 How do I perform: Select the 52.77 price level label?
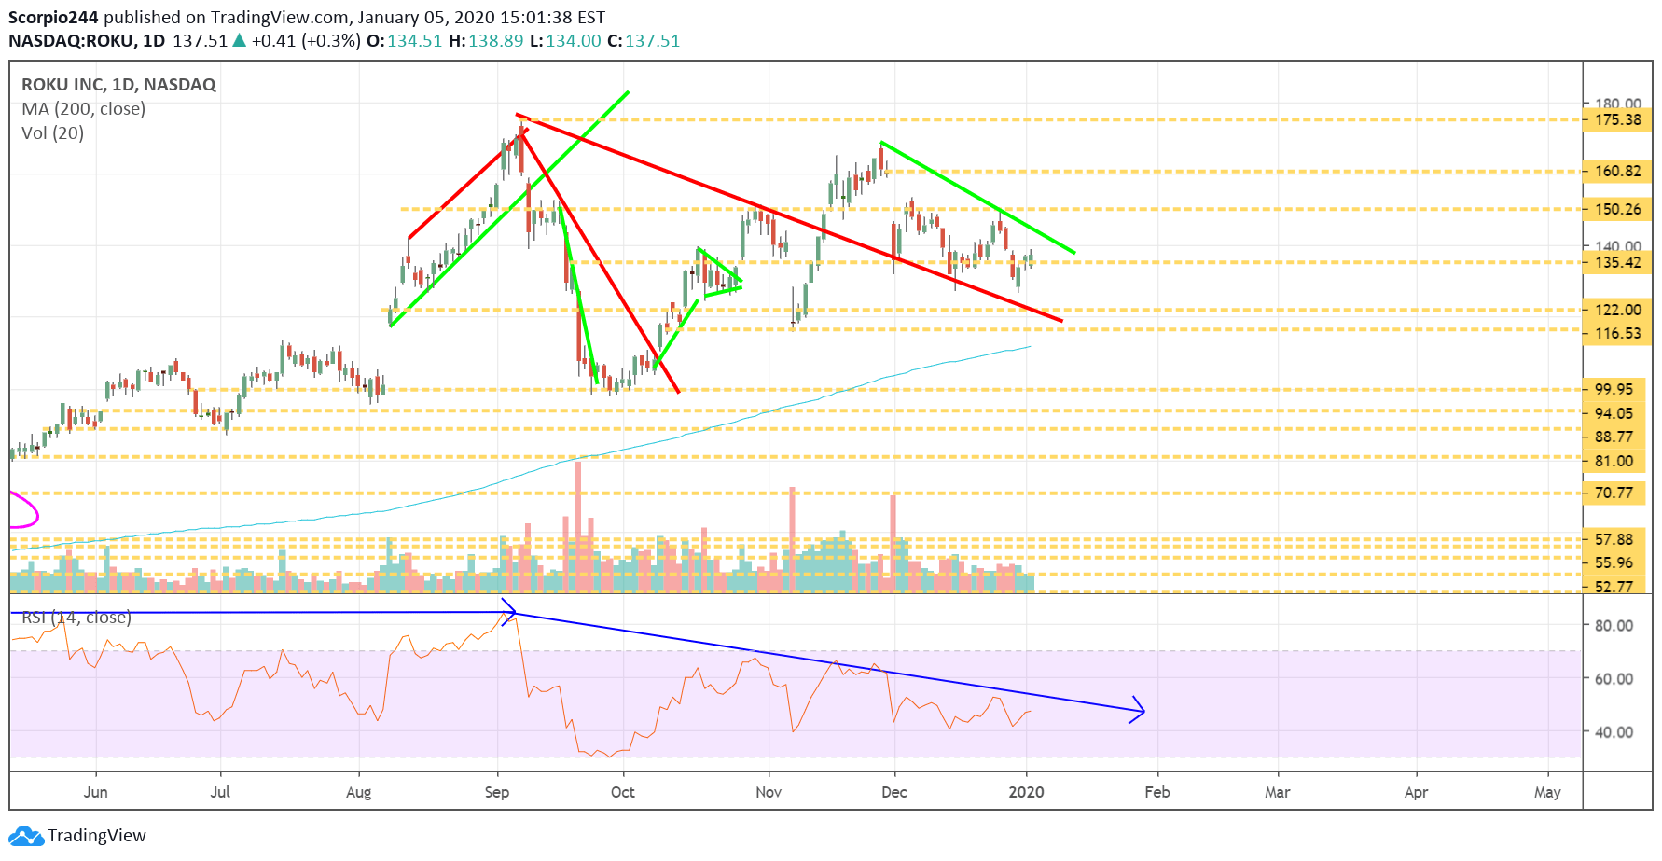(1614, 586)
